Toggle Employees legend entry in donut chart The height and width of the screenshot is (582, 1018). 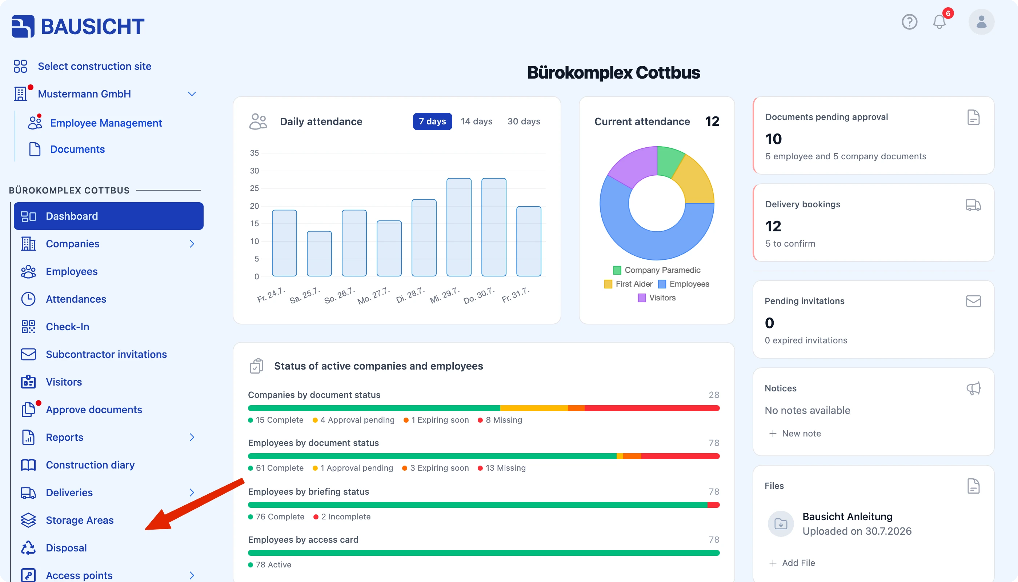(x=684, y=284)
